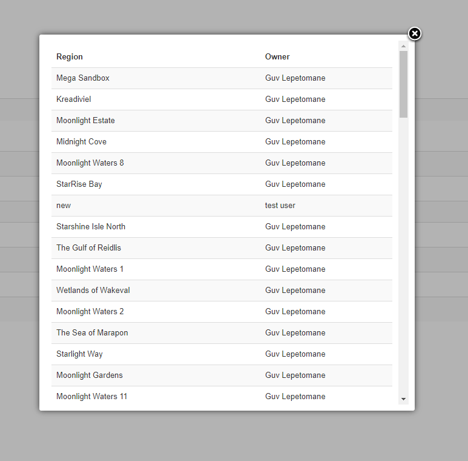The width and height of the screenshot is (468, 461).
Task: Select Moonlight Gardens region row
Action: click(222, 375)
